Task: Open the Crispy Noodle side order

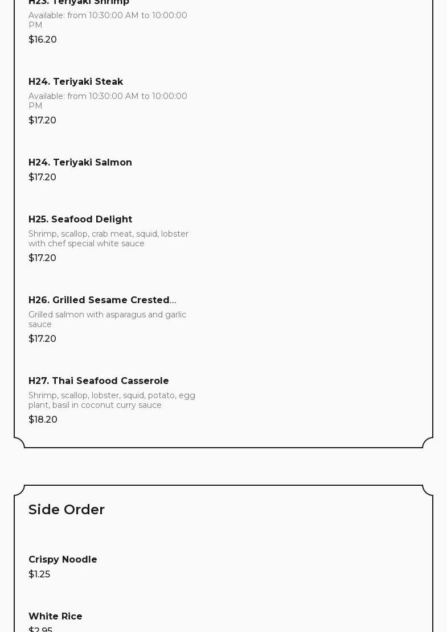Action: point(63,559)
